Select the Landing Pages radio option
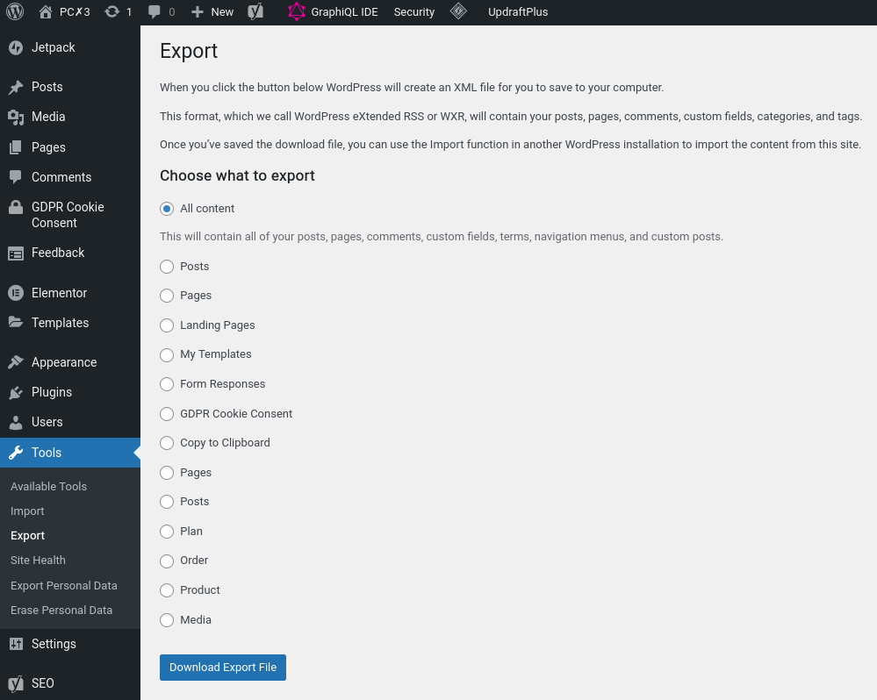Image resolution: width=877 pixels, height=700 pixels. (167, 325)
